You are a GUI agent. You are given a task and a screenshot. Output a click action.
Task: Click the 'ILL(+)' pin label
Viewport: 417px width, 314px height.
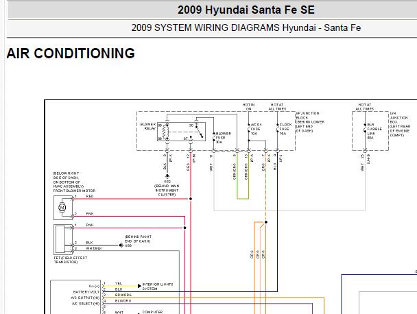tap(94, 286)
